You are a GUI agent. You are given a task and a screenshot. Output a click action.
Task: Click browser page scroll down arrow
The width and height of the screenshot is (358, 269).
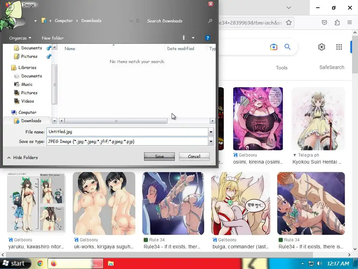[355, 249]
